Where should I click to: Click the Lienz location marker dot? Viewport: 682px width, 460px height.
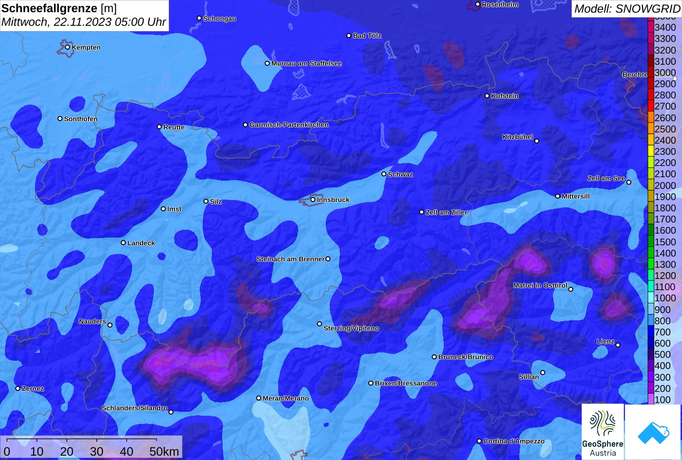point(618,345)
